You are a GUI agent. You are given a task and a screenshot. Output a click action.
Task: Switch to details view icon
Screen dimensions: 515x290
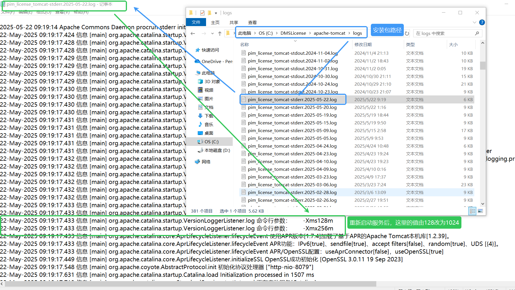coord(472,211)
